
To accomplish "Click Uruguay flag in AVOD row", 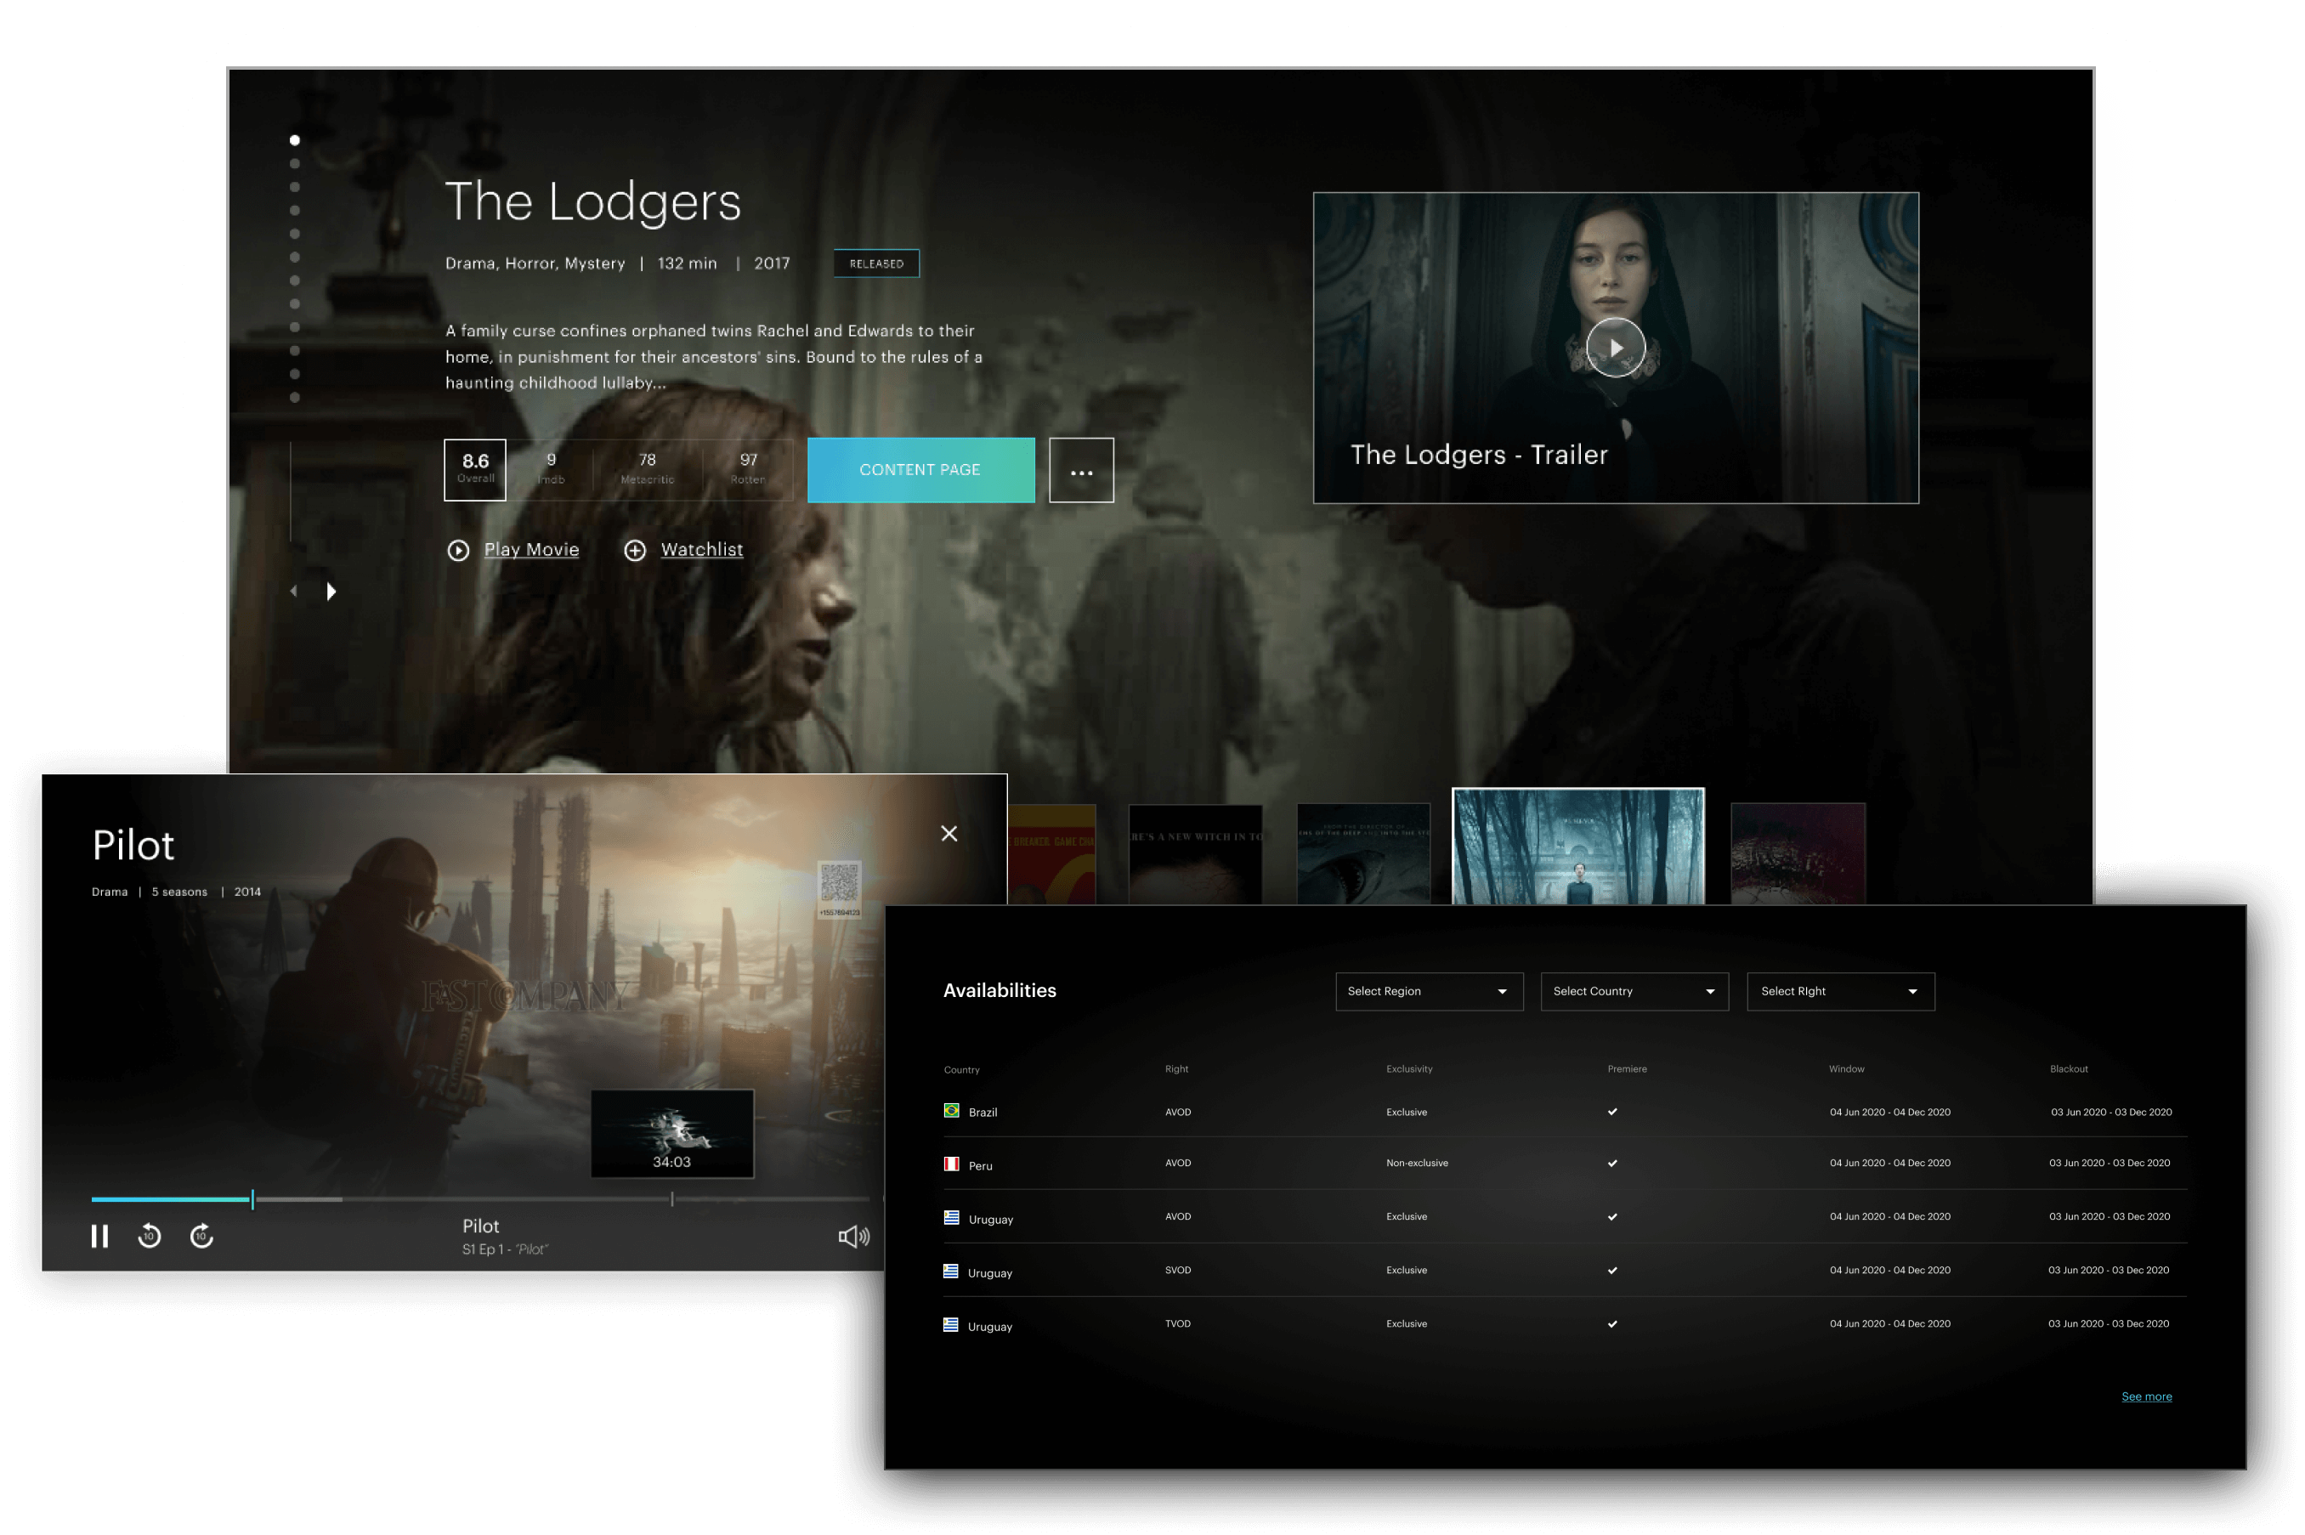I will pos(950,1218).
